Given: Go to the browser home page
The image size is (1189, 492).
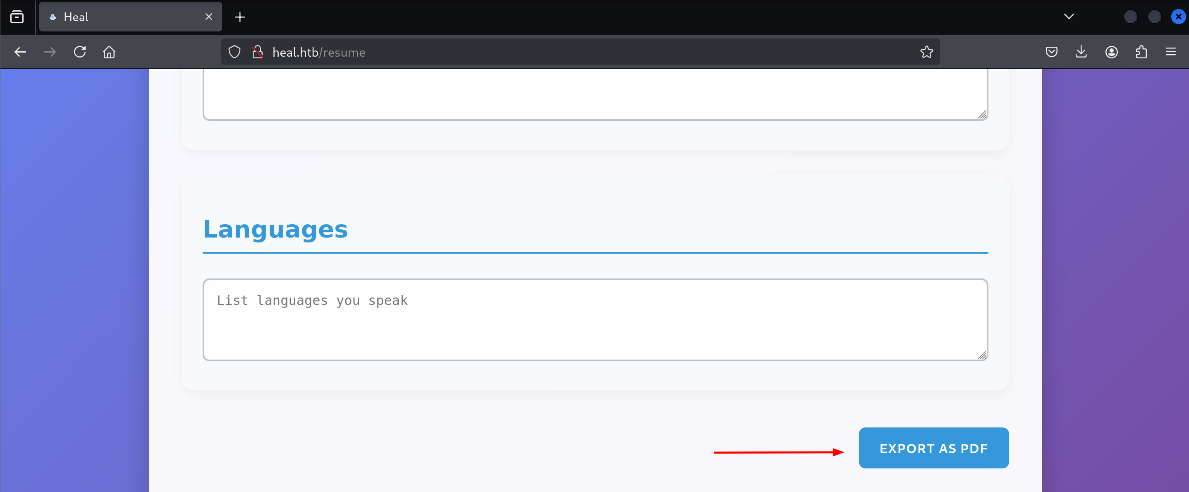Looking at the screenshot, I should (x=109, y=52).
